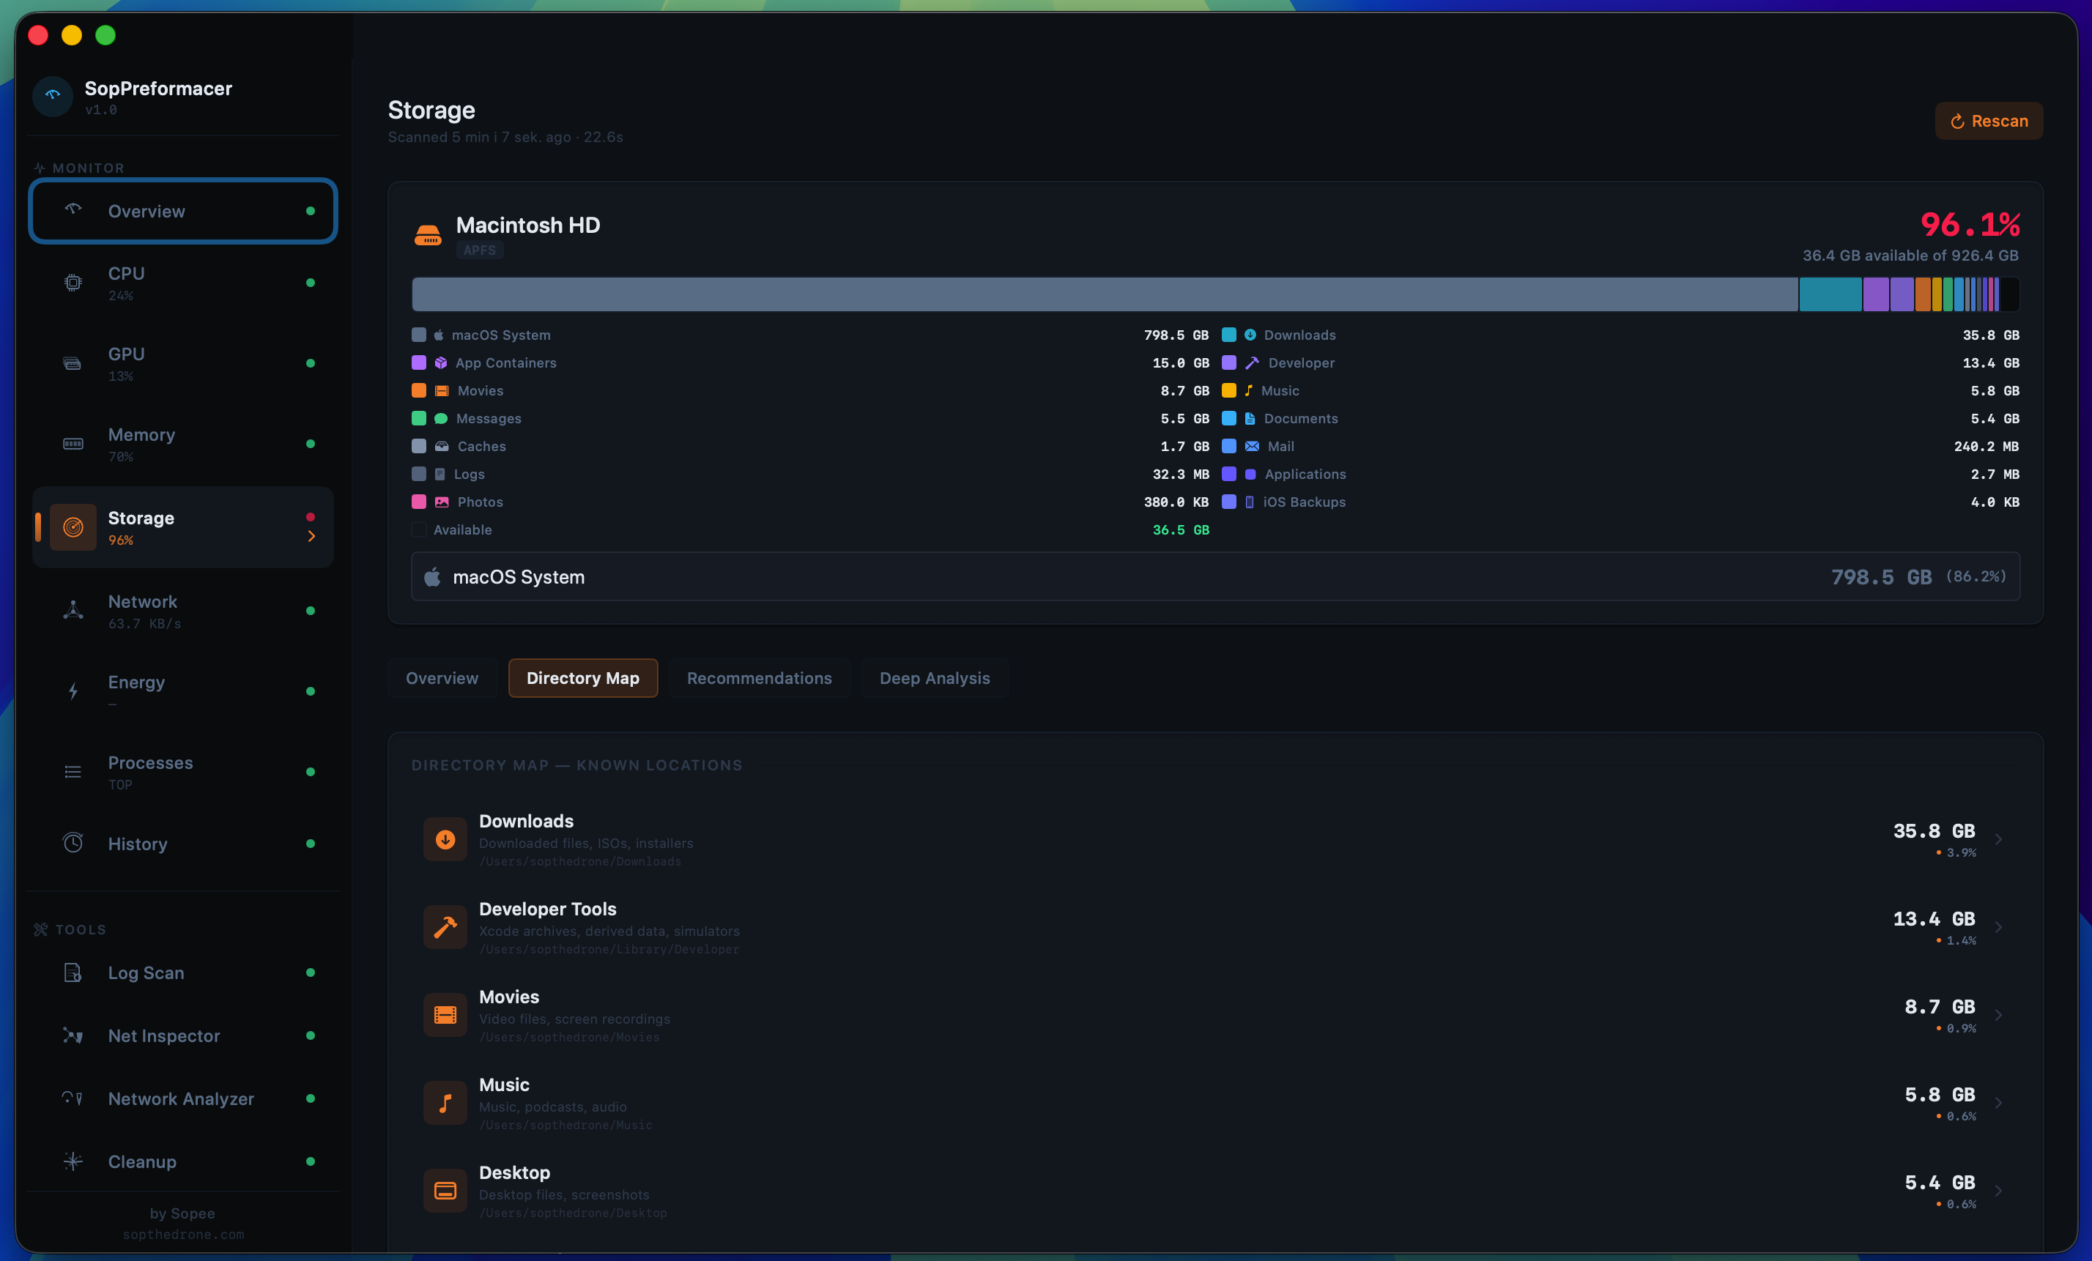This screenshot has height=1261, width=2092.
Task: Expand the Movies row in directory map
Action: (1998, 1014)
